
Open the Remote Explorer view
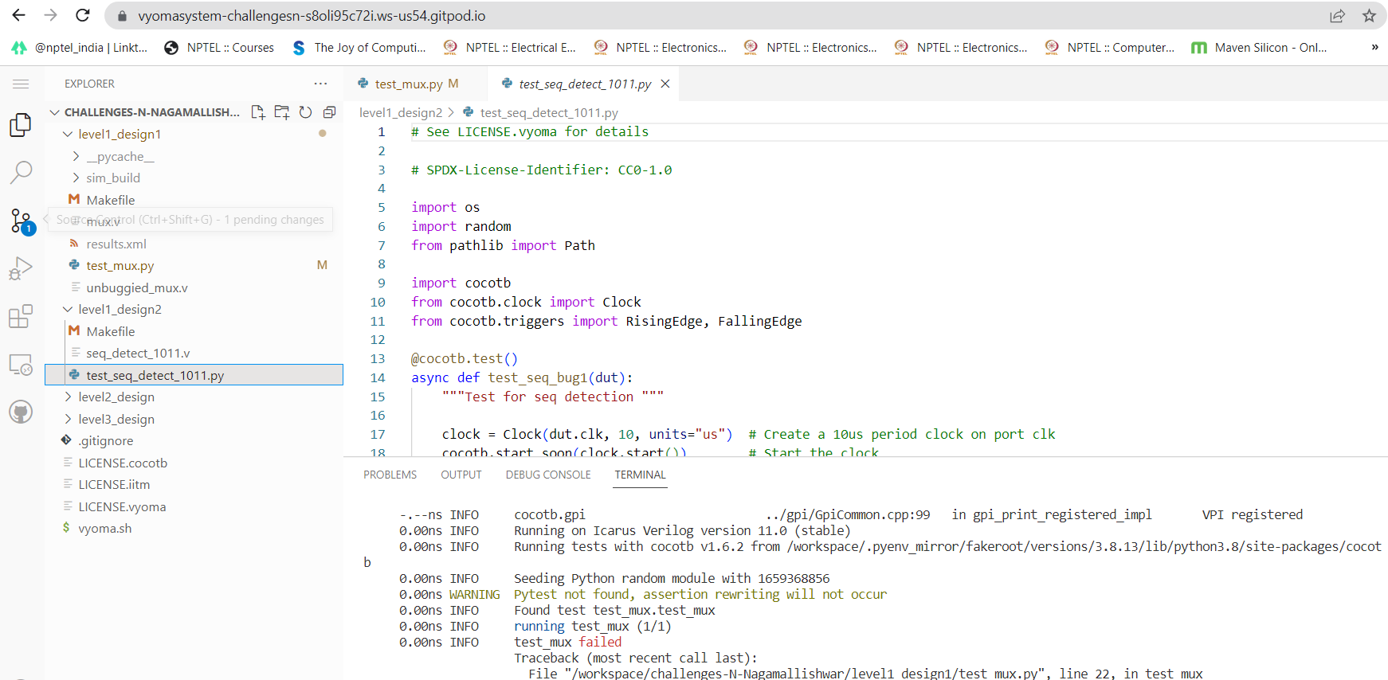point(21,365)
